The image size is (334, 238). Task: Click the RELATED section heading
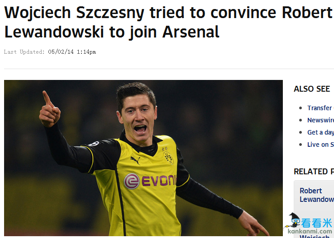(x=314, y=172)
